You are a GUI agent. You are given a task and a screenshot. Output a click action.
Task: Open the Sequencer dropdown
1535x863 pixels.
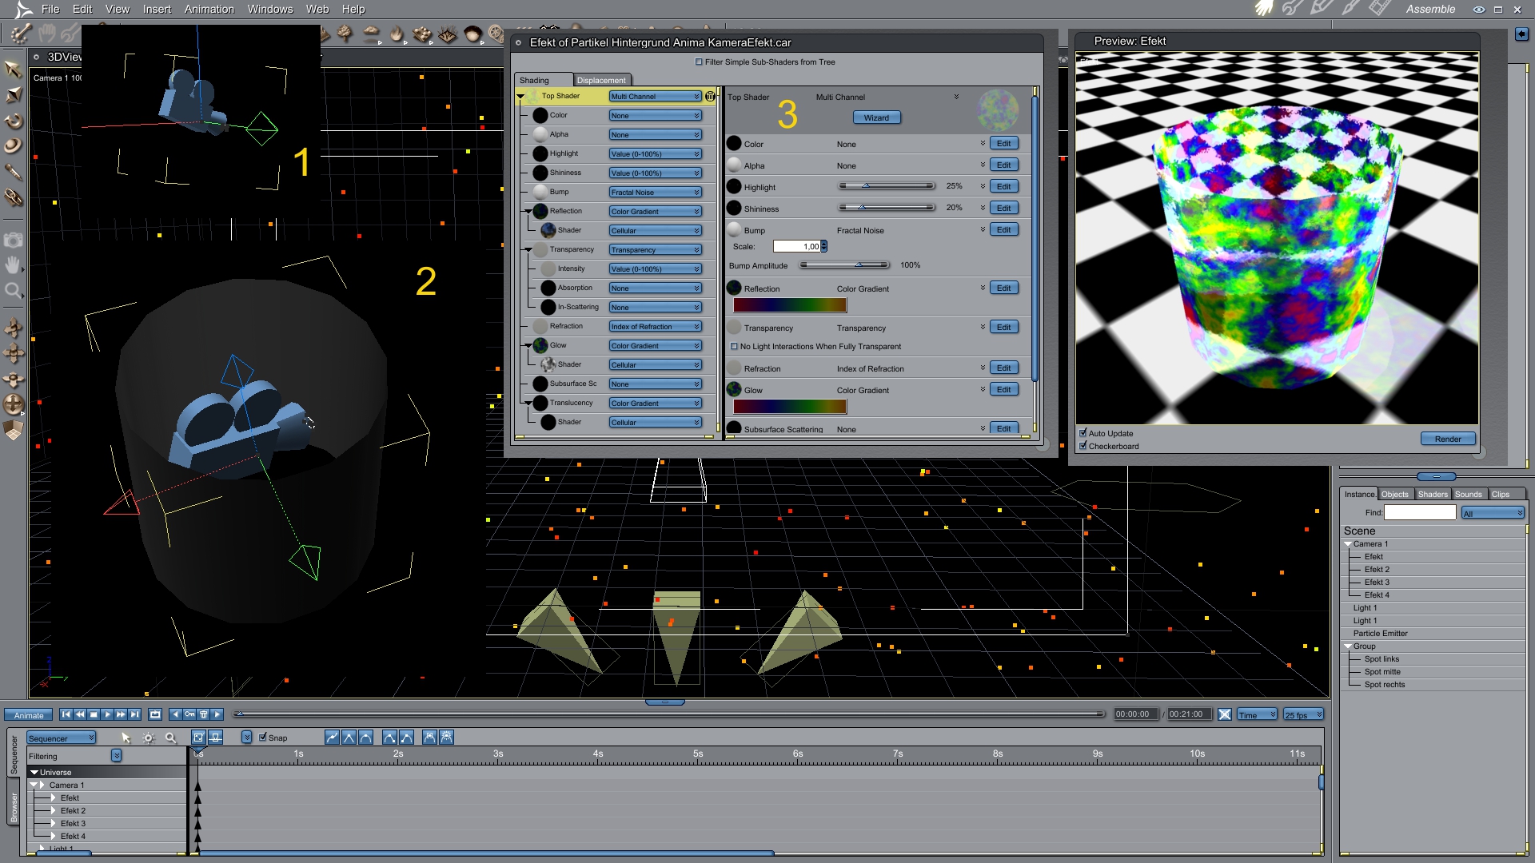click(x=62, y=738)
